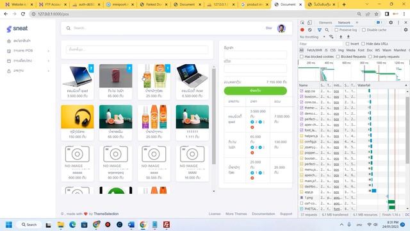Check Blocked Requests
The width and height of the screenshot is (410, 231).
(x=338, y=56)
